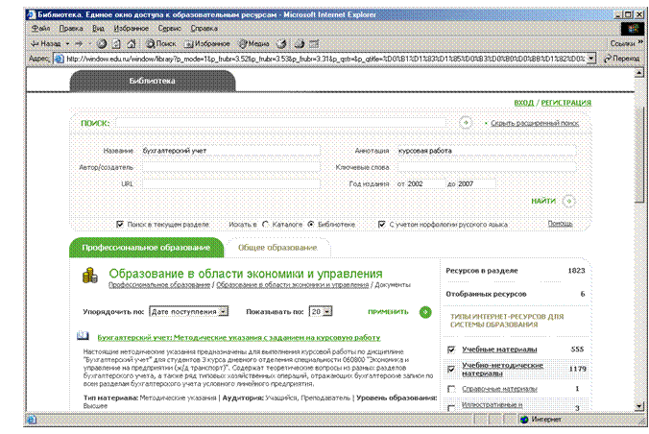
Task: Click the vertical scrollbar down arrow
Action: [x=639, y=407]
